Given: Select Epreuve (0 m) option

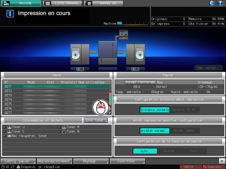Looking at the screenshot, I should [x=184, y=110].
